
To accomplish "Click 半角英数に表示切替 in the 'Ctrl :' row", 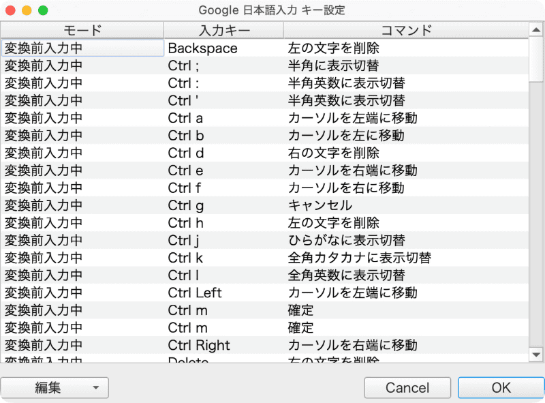I will [x=406, y=83].
